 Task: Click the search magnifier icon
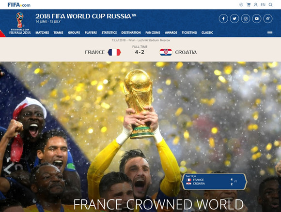[270, 5]
